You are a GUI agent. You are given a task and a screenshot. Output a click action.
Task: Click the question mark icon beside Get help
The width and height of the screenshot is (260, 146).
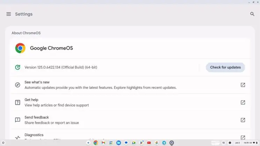(x=17, y=103)
